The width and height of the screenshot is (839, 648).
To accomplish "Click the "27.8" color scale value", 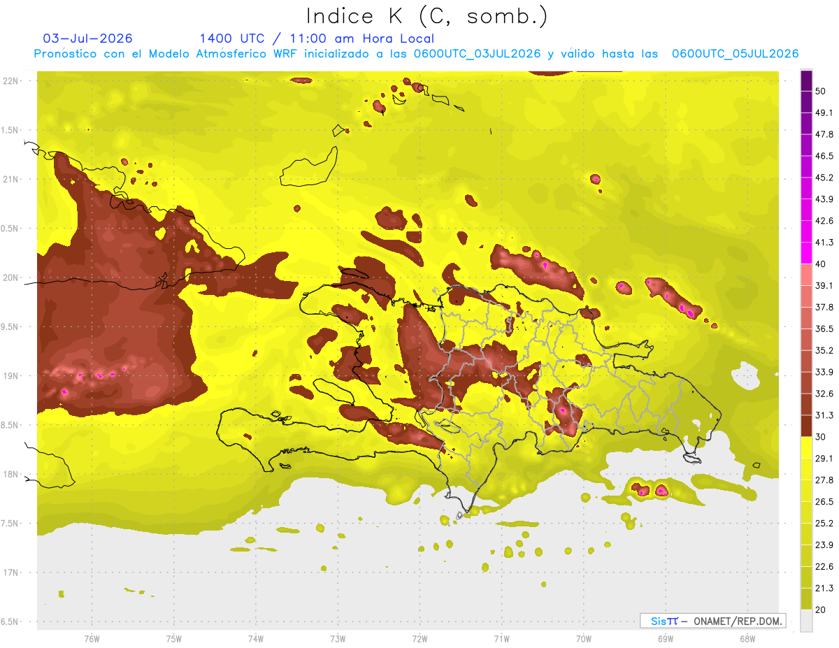I will click(824, 480).
